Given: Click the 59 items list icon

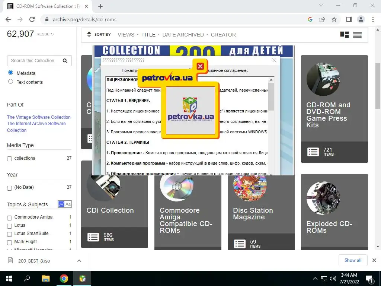Looking at the screenshot, I should tap(240, 244).
